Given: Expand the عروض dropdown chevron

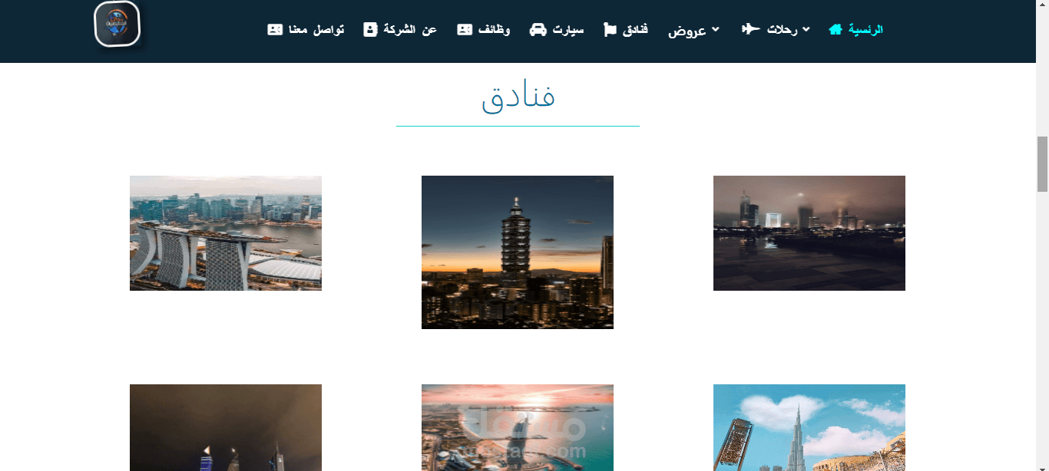Looking at the screenshot, I should (715, 29).
